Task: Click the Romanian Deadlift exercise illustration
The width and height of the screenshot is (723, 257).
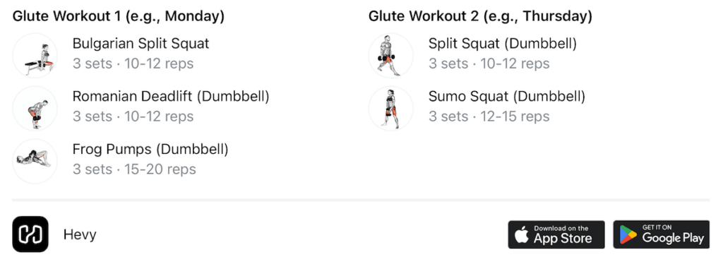Action: pos(35,109)
